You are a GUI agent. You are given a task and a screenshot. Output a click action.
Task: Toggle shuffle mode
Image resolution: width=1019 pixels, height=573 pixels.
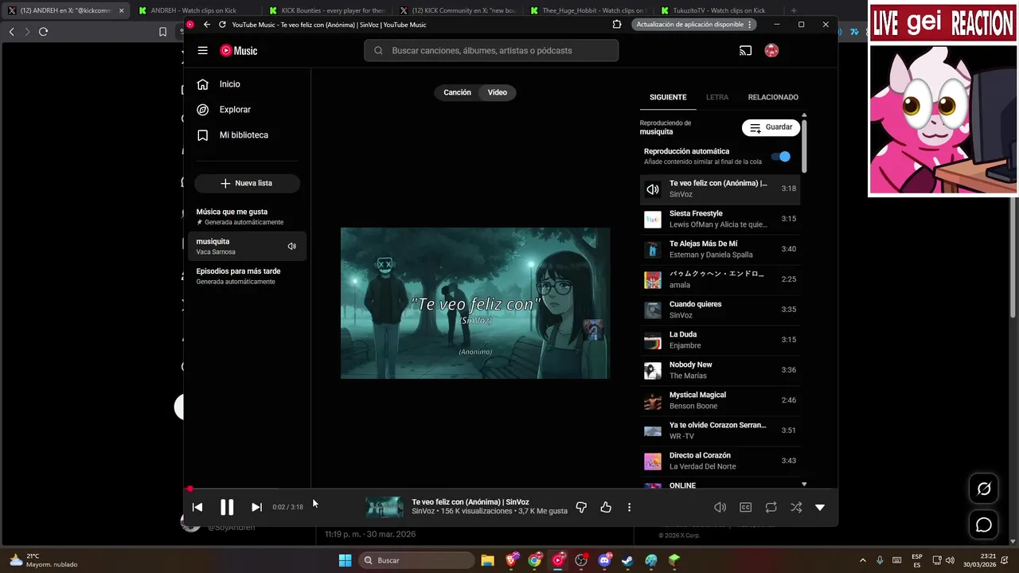tap(796, 507)
